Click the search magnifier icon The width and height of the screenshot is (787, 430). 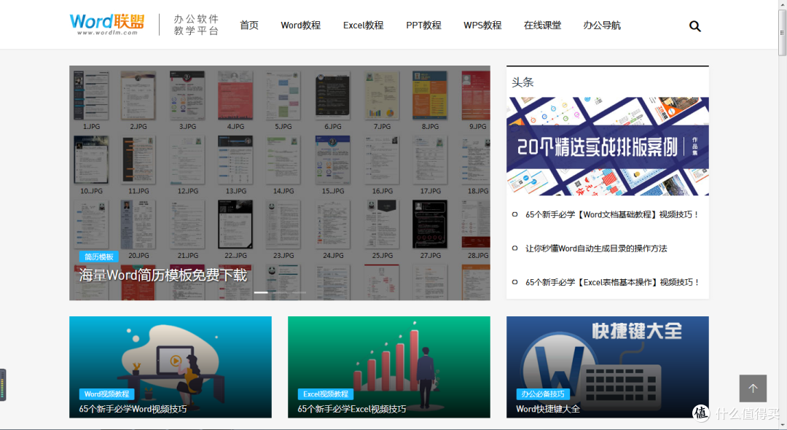[694, 26]
